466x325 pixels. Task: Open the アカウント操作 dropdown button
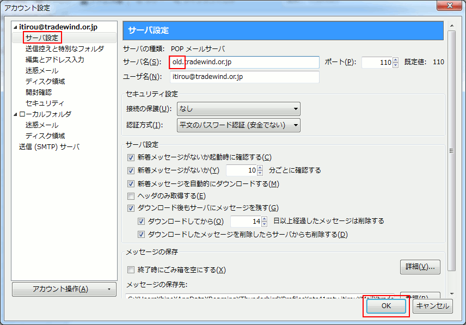pyautogui.click(x=64, y=289)
